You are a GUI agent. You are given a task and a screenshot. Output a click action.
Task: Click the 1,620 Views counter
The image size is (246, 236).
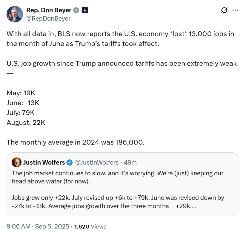[x=90, y=226]
